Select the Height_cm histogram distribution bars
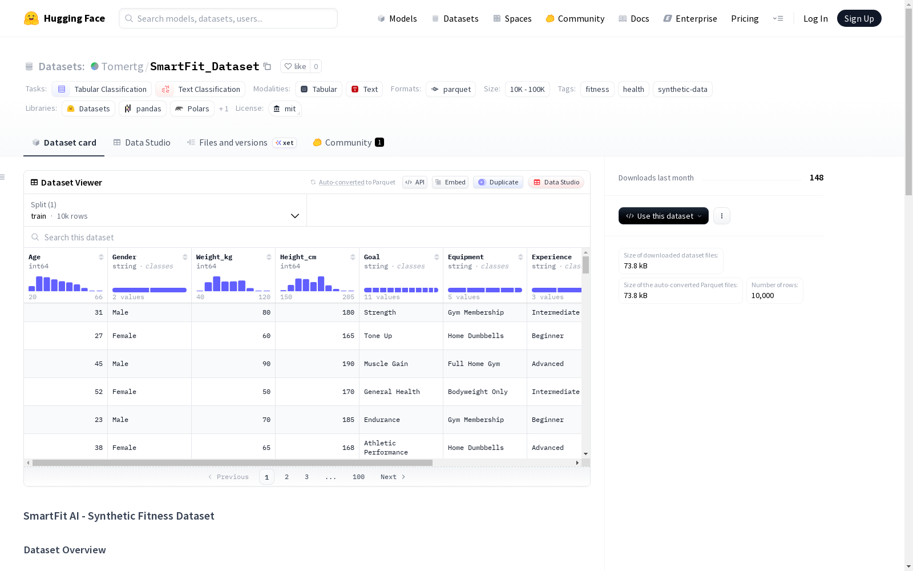The width and height of the screenshot is (913, 571). tap(317, 283)
